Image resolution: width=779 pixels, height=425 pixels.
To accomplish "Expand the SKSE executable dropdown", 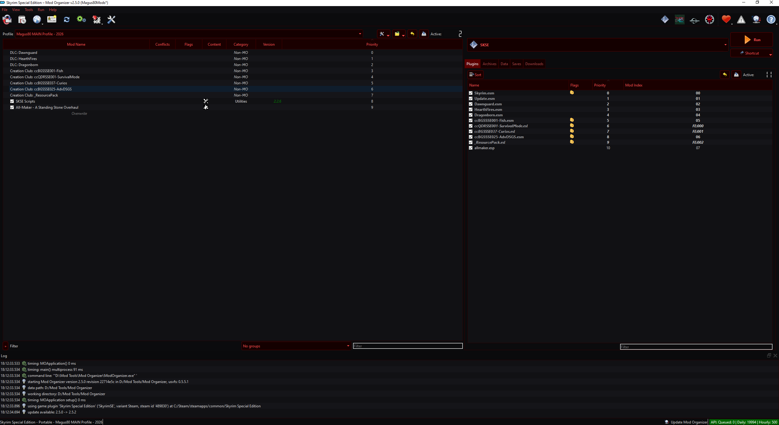I will (725, 45).
